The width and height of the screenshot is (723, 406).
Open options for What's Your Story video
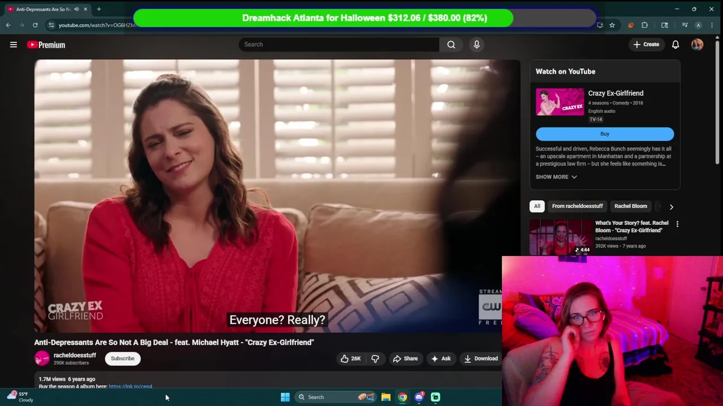coord(677,224)
